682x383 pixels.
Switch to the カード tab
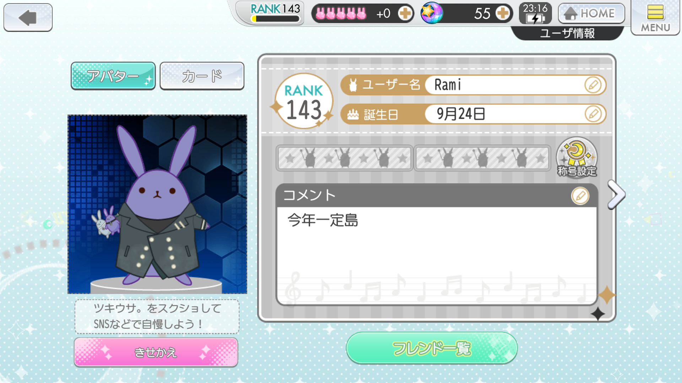[x=202, y=76]
